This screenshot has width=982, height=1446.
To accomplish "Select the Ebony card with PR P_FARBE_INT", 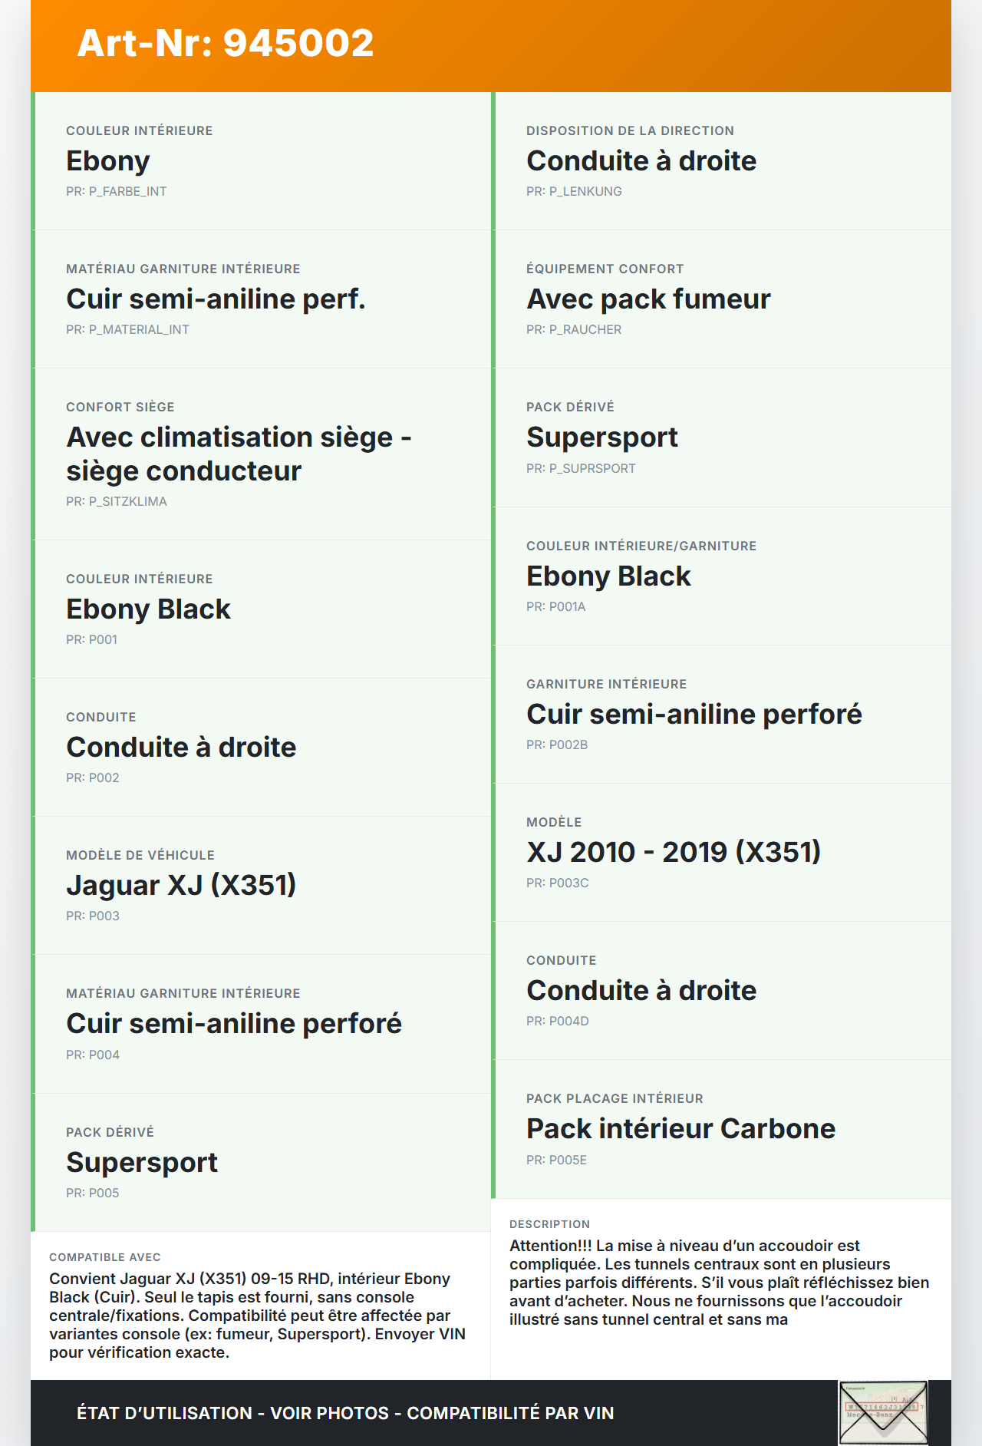I will click(261, 160).
